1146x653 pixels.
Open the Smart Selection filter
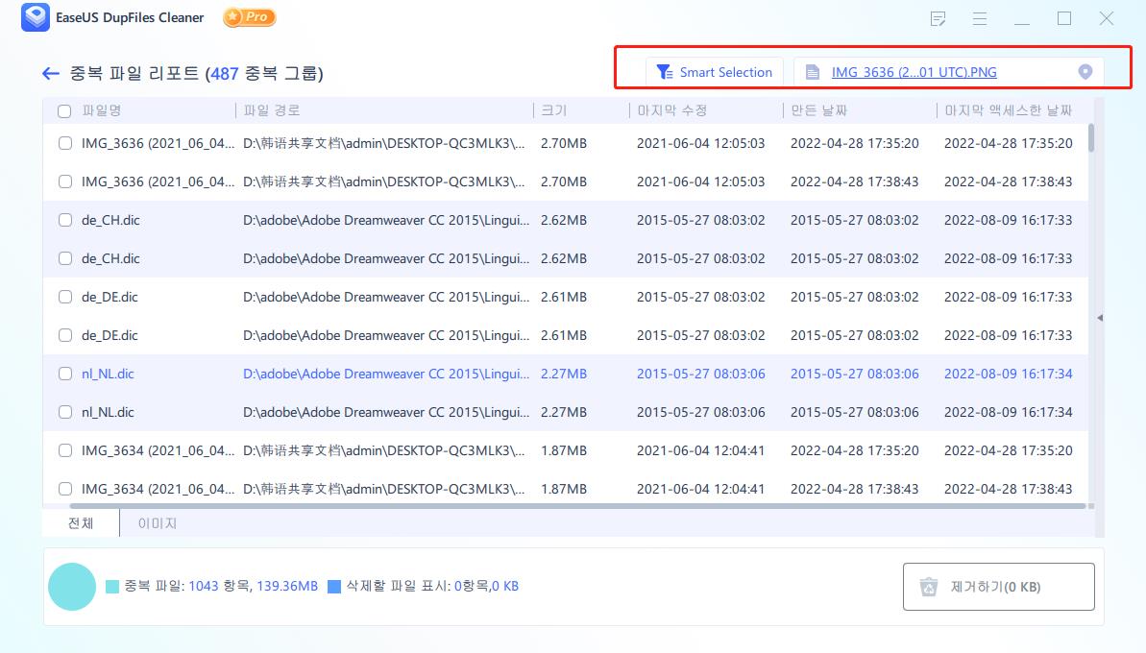715,71
